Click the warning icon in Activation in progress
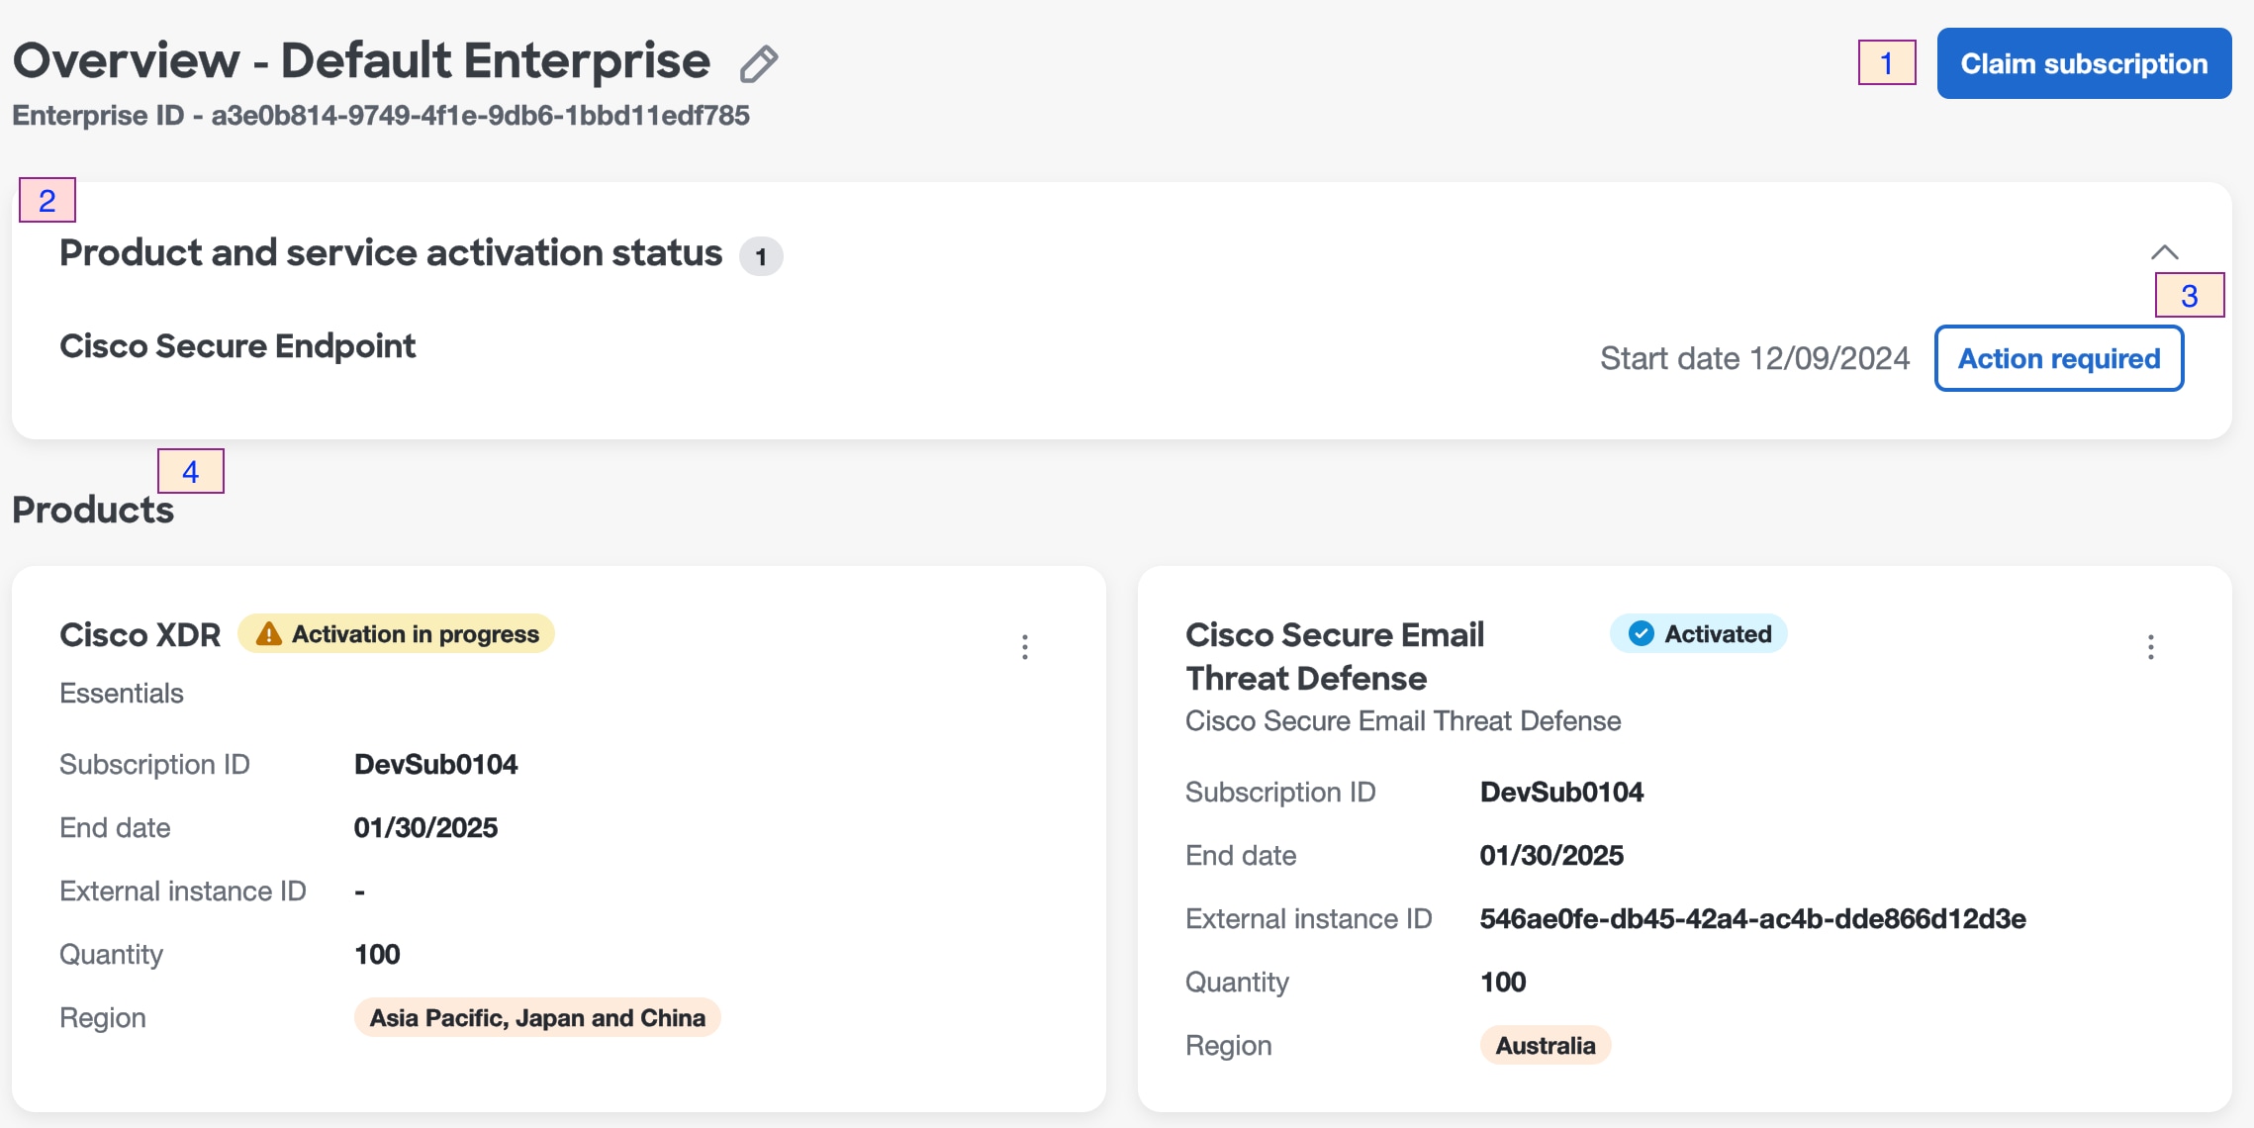Viewport: 2254px width, 1128px height. [x=269, y=633]
